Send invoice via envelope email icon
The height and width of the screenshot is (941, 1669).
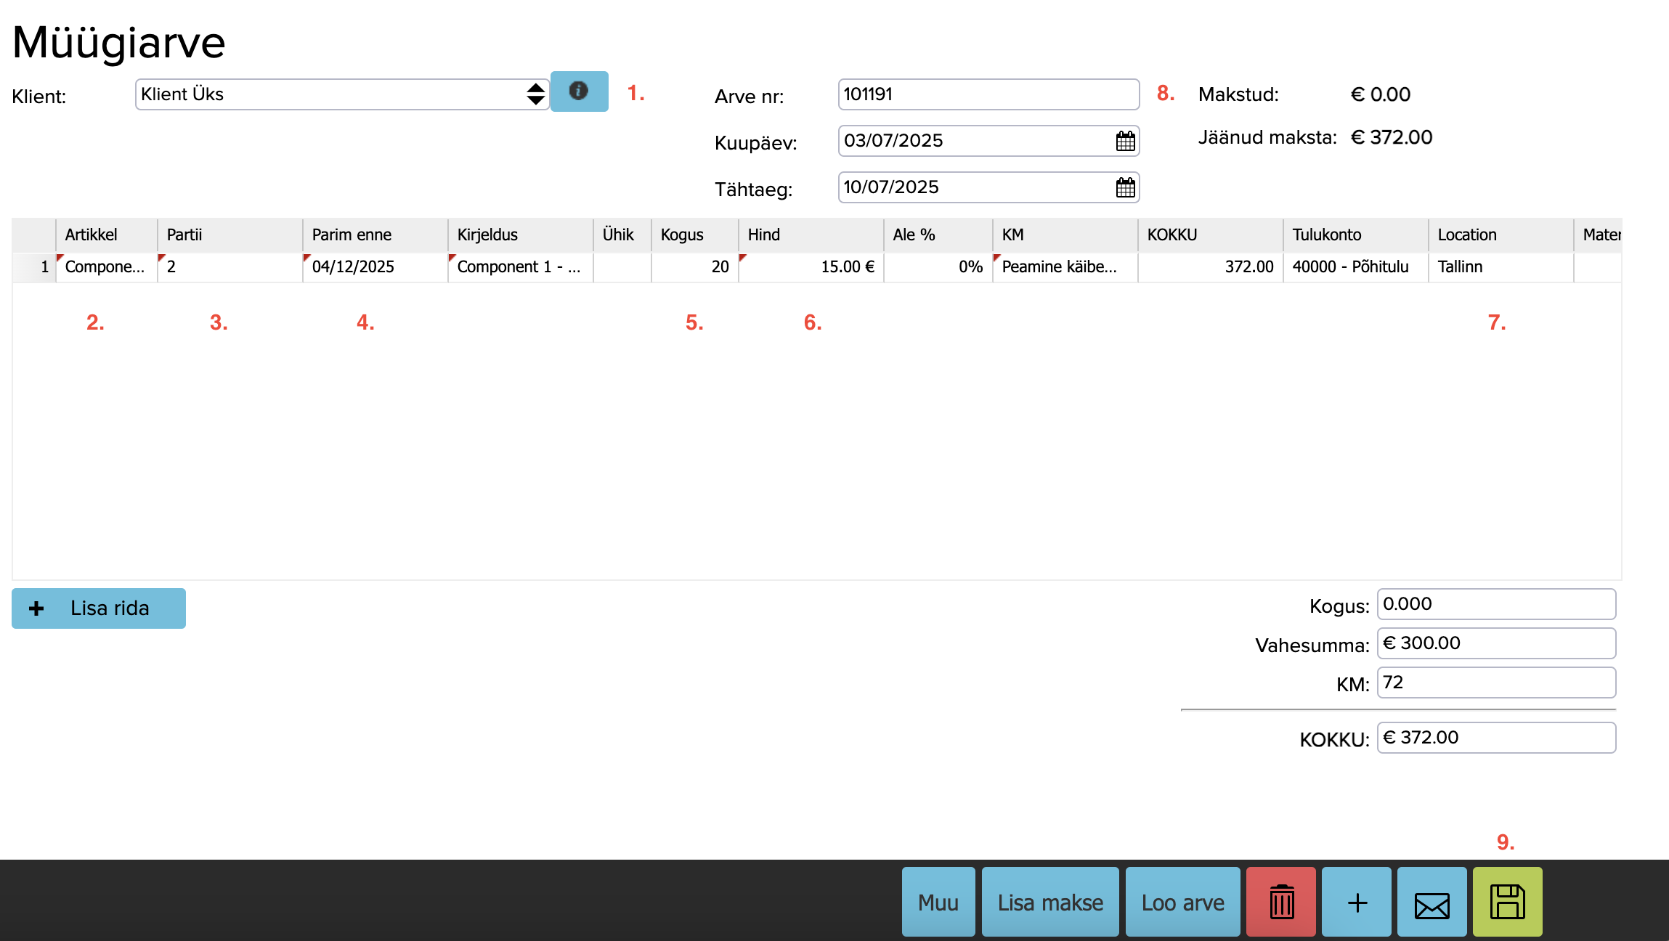pos(1432,902)
